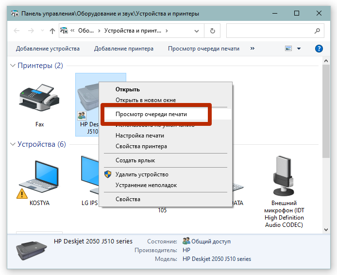Select the HP Deskjet printer icon

[x=88, y=97]
